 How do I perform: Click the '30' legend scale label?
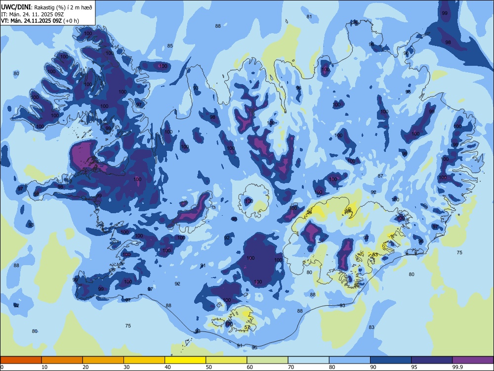point(126,367)
